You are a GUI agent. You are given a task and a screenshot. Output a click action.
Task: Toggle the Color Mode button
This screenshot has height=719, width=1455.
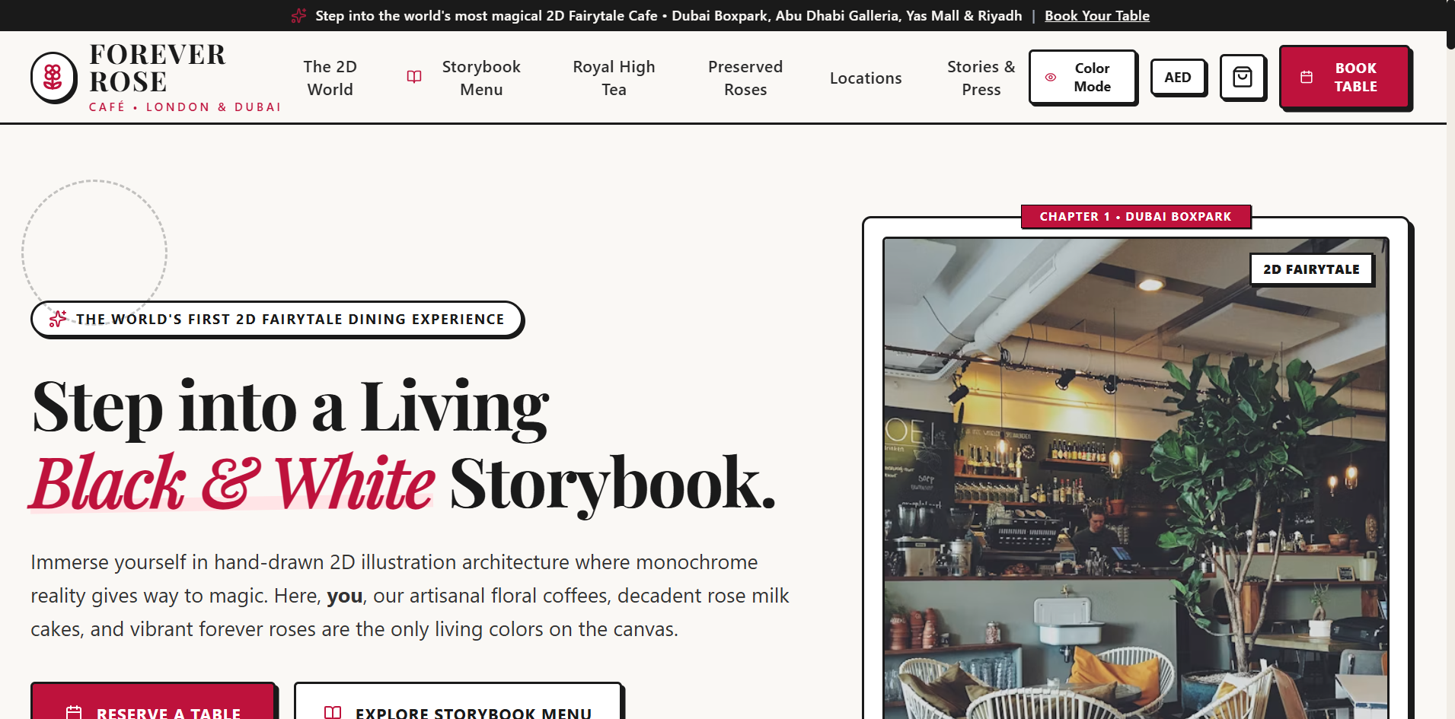(x=1082, y=77)
